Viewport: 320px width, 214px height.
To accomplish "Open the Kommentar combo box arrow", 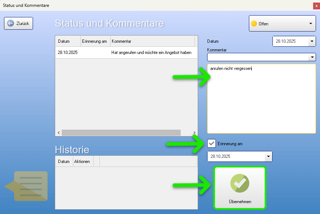I will click(312, 57).
